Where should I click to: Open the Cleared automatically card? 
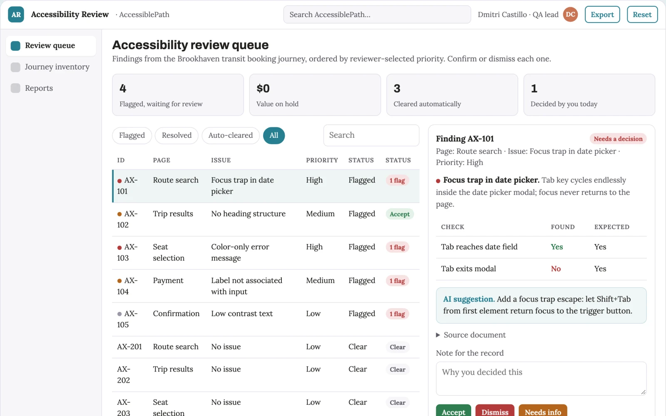452,95
